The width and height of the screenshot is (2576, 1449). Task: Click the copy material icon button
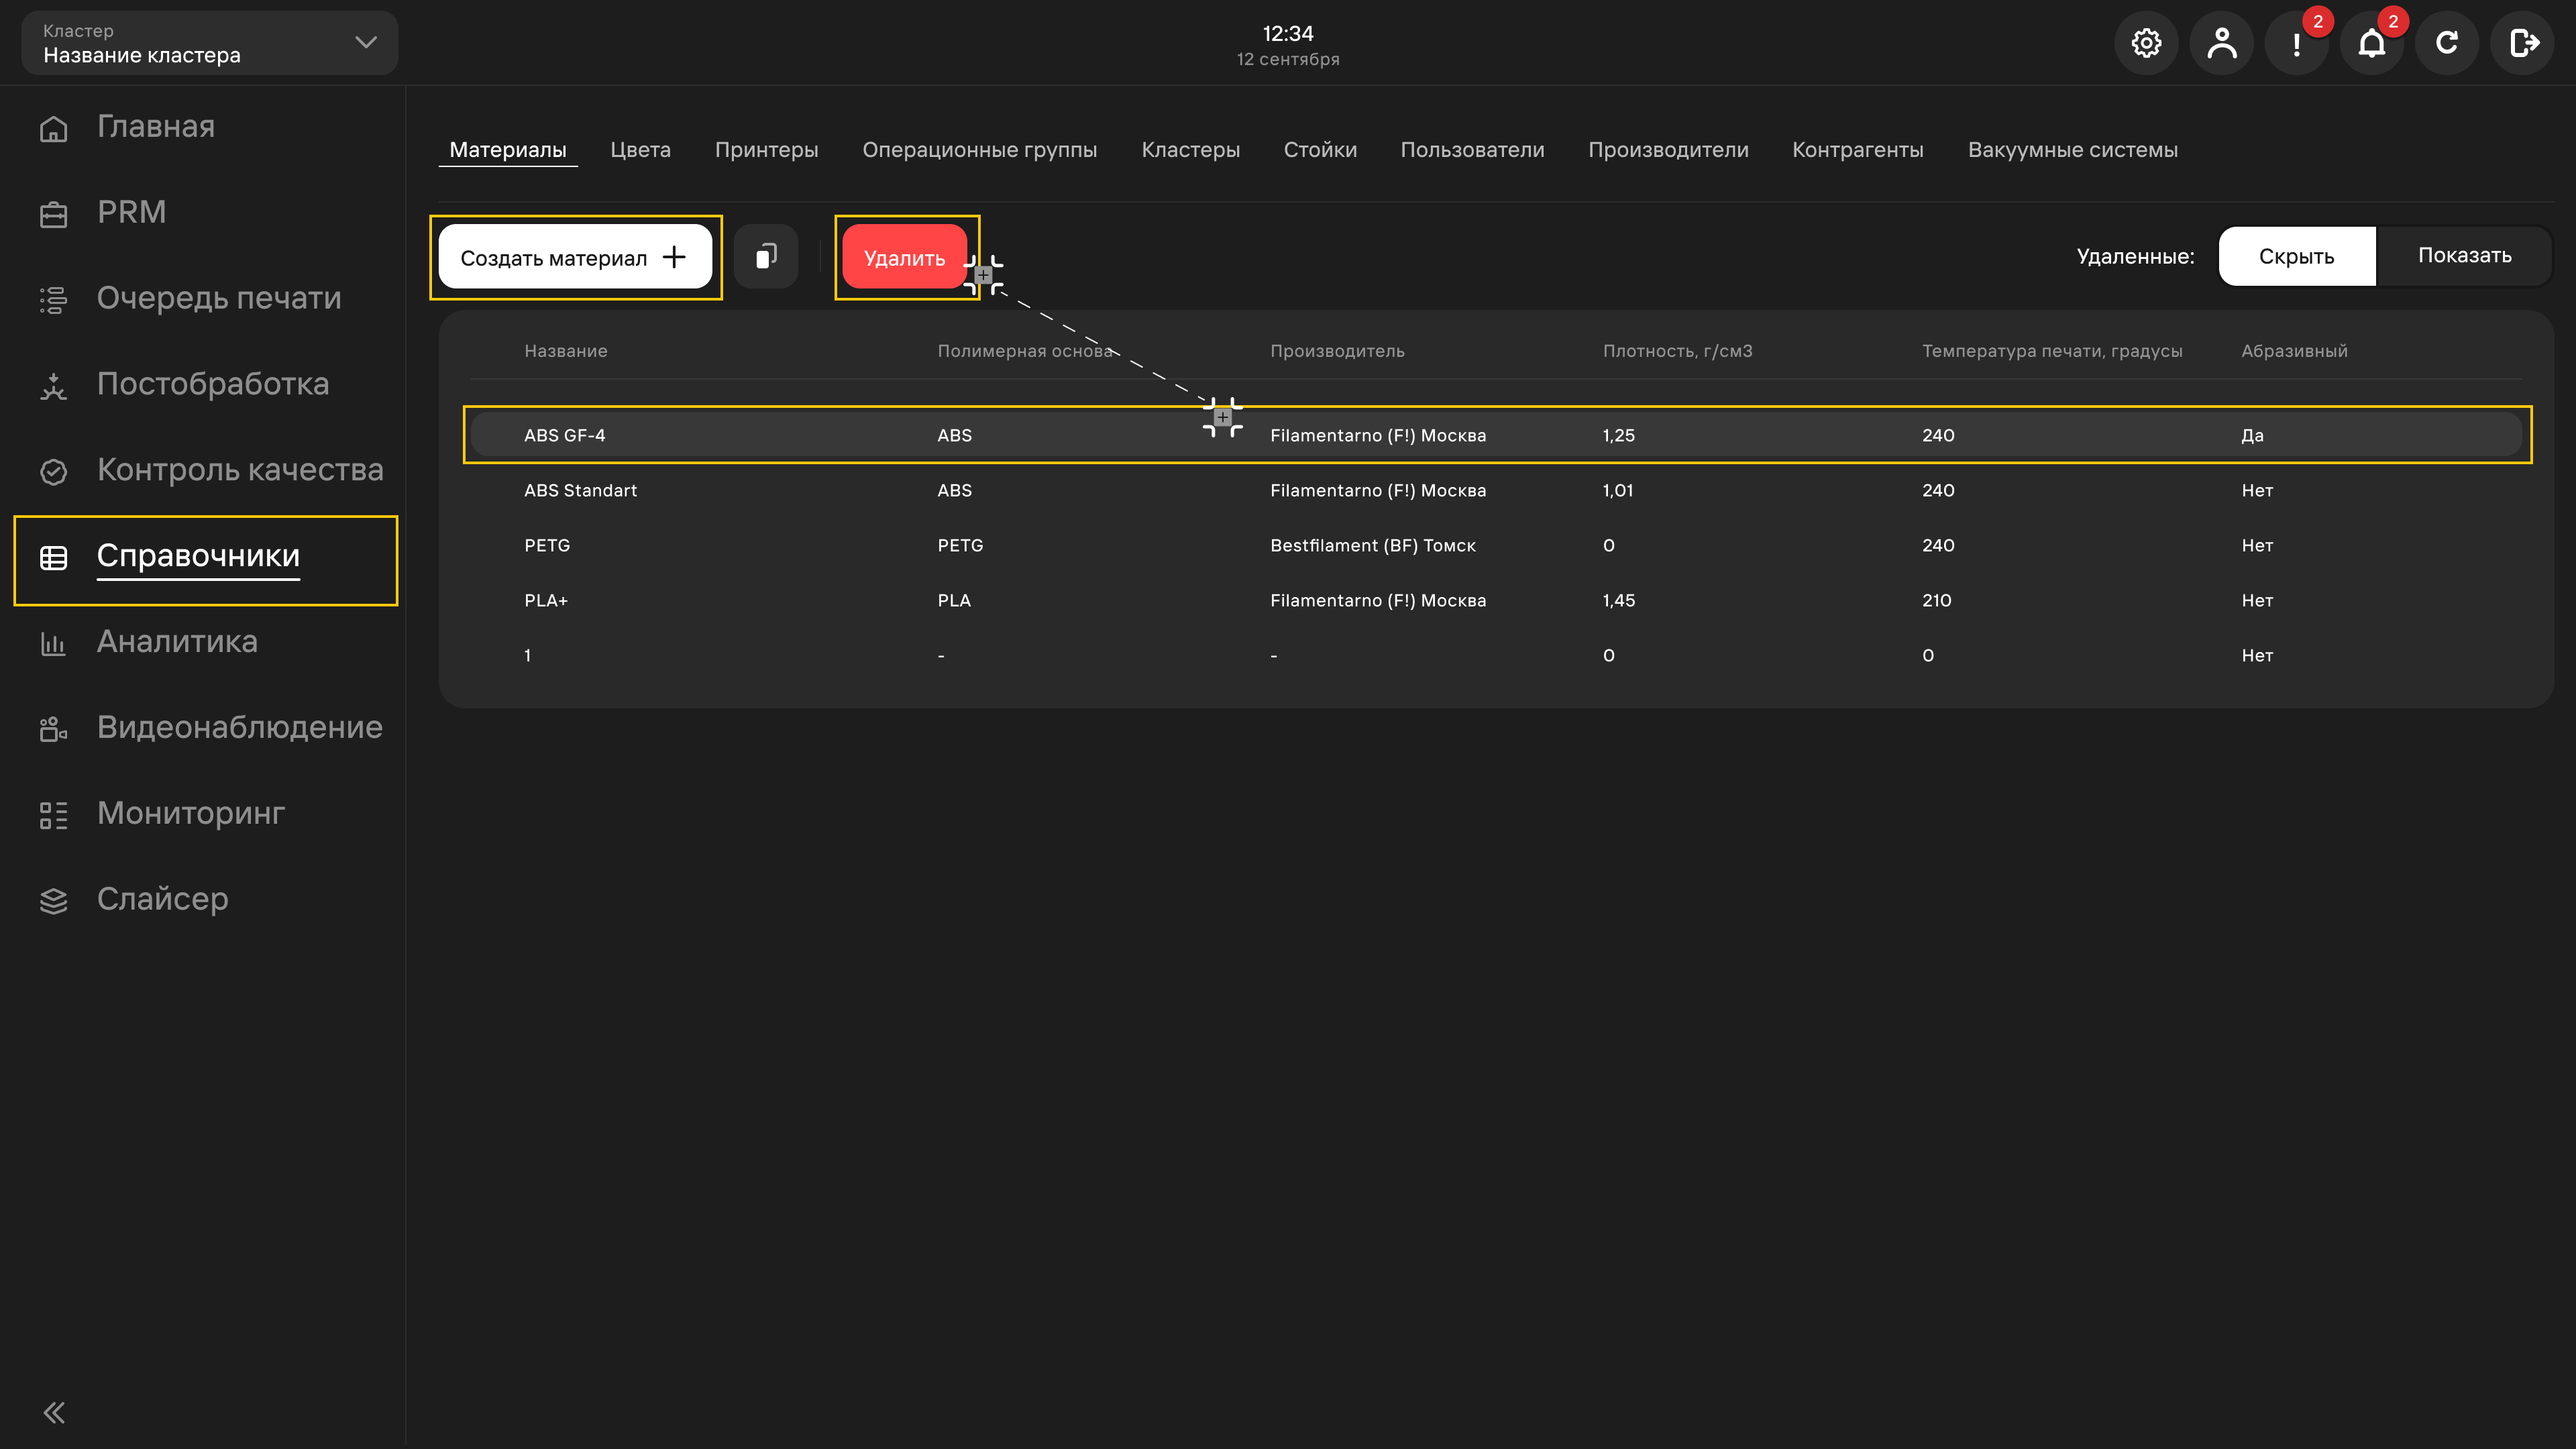766,257
